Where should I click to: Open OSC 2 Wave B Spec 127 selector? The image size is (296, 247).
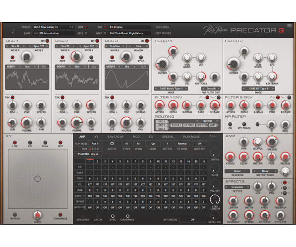click(89, 46)
